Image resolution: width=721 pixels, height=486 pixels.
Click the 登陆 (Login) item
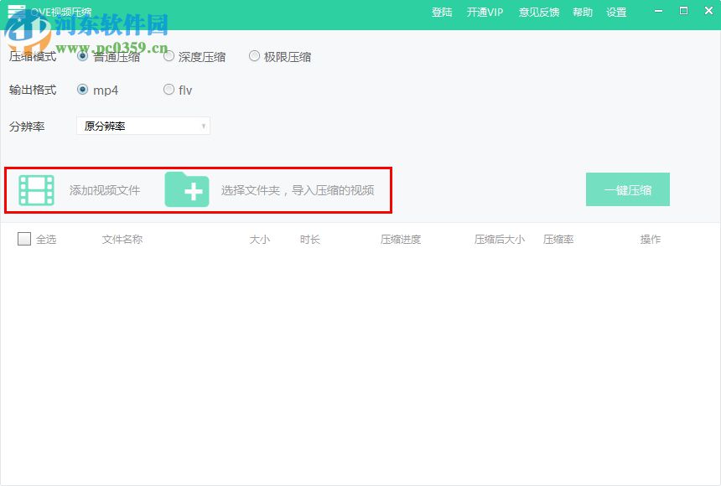(x=443, y=12)
